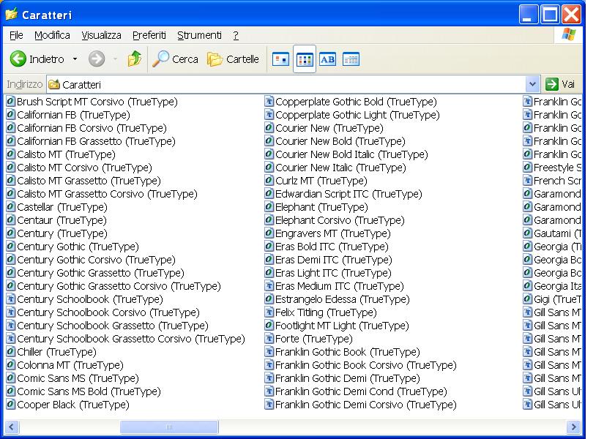Select Copperplate Gothic Bold font icon
615x439 pixels.
point(269,102)
